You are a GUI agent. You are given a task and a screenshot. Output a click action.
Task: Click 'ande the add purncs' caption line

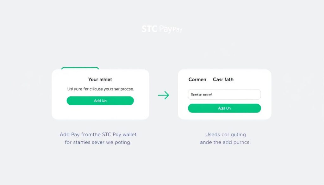[x=225, y=142]
